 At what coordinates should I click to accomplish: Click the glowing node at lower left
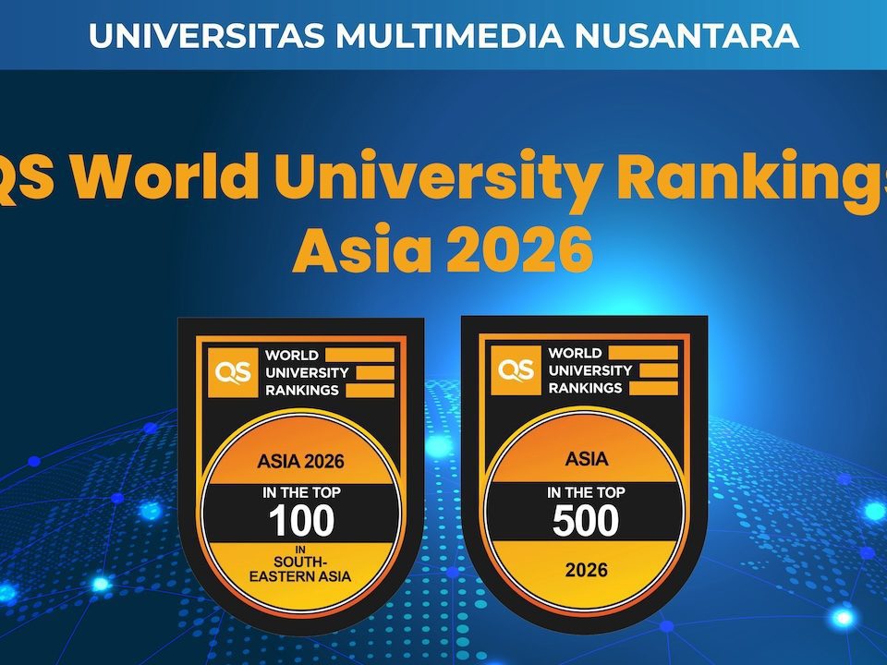click(100, 584)
